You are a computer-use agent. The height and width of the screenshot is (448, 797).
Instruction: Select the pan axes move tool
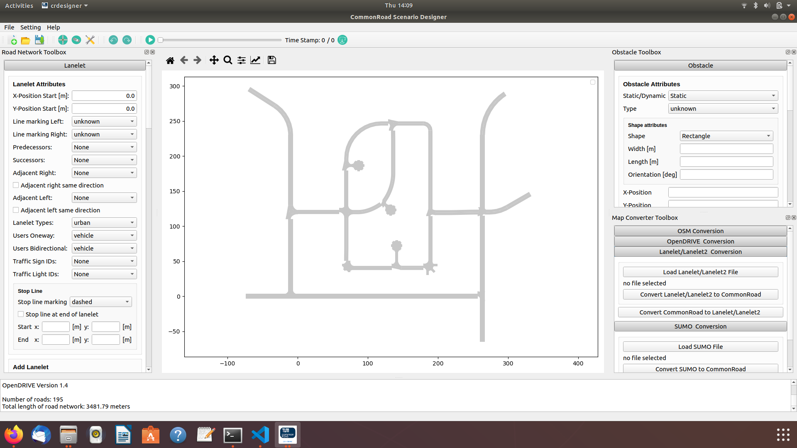(x=214, y=61)
